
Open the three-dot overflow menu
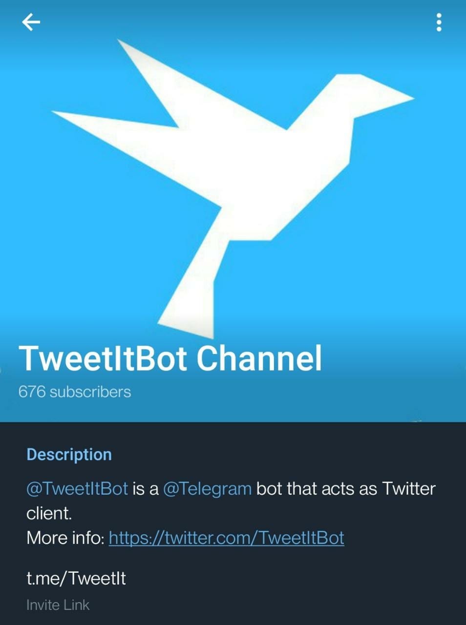pyautogui.click(x=439, y=22)
